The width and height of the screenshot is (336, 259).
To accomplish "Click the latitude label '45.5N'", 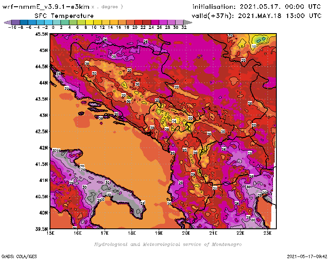I will pyautogui.click(x=41, y=34).
